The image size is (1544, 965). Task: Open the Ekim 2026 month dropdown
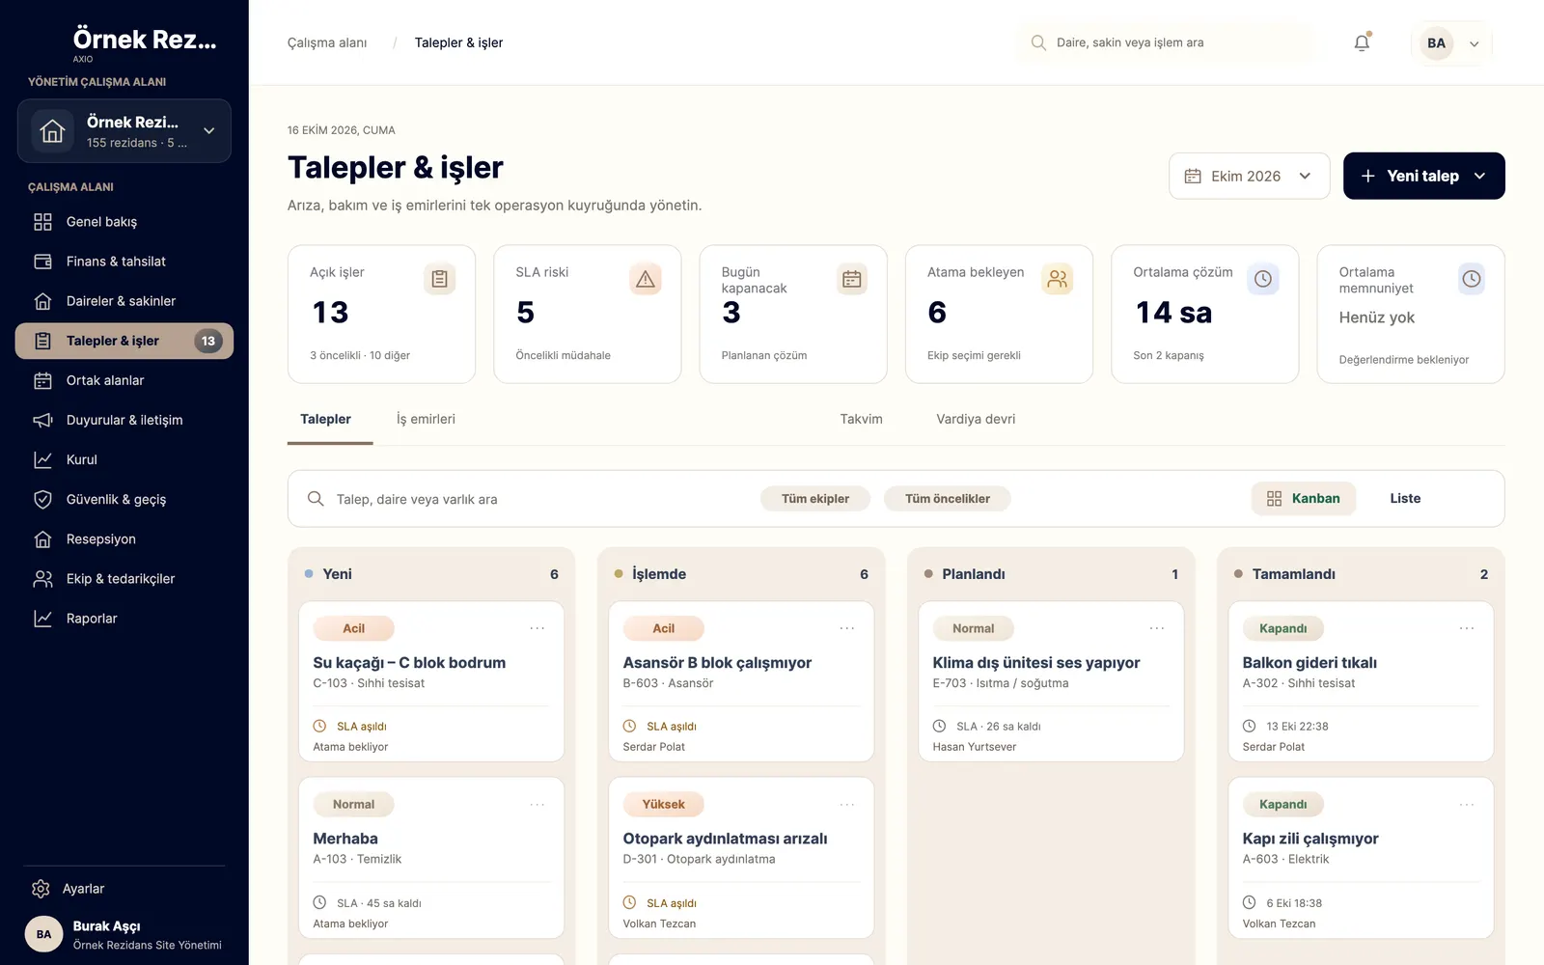click(1250, 176)
